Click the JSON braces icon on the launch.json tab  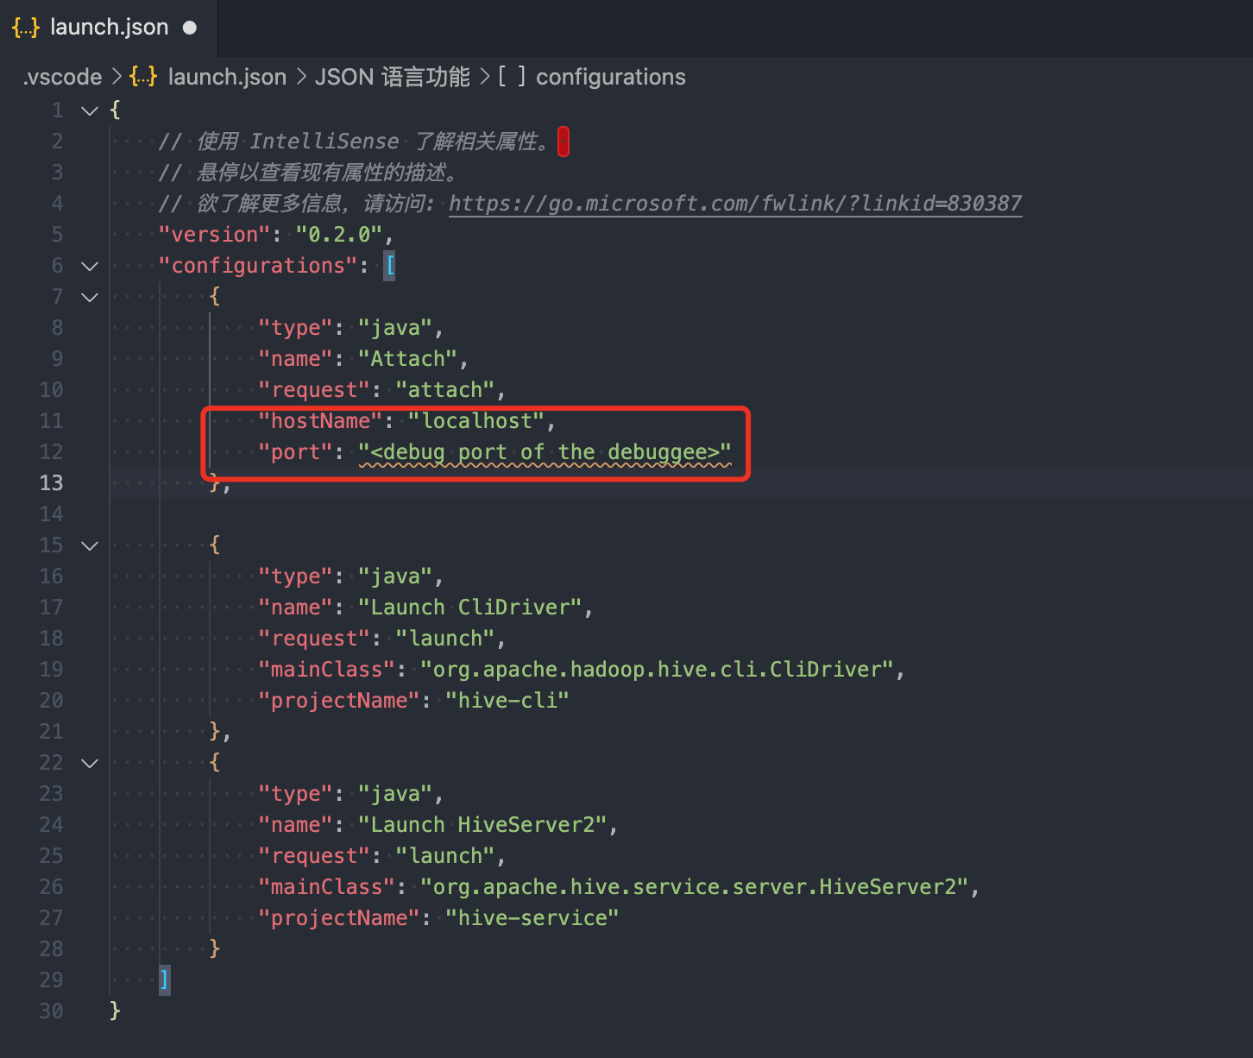pyautogui.click(x=25, y=27)
